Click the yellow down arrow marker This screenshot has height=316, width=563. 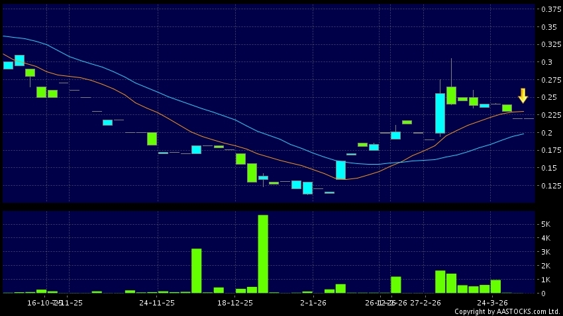[523, 95]
